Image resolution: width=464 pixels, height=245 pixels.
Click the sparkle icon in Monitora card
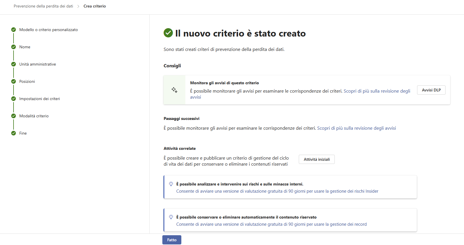click(x=174, y=90)
